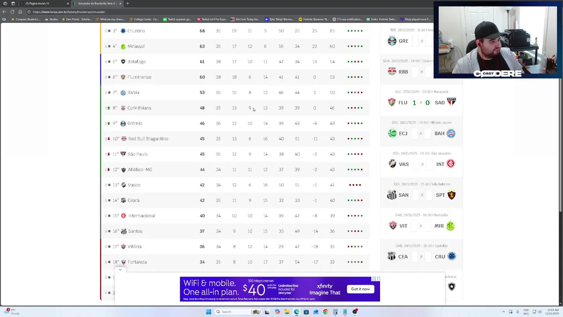The image size is (563, 317).
Task: Click the Ceará crest in the 14th place row
Action: pyautogui.click(x=124, y=200)
